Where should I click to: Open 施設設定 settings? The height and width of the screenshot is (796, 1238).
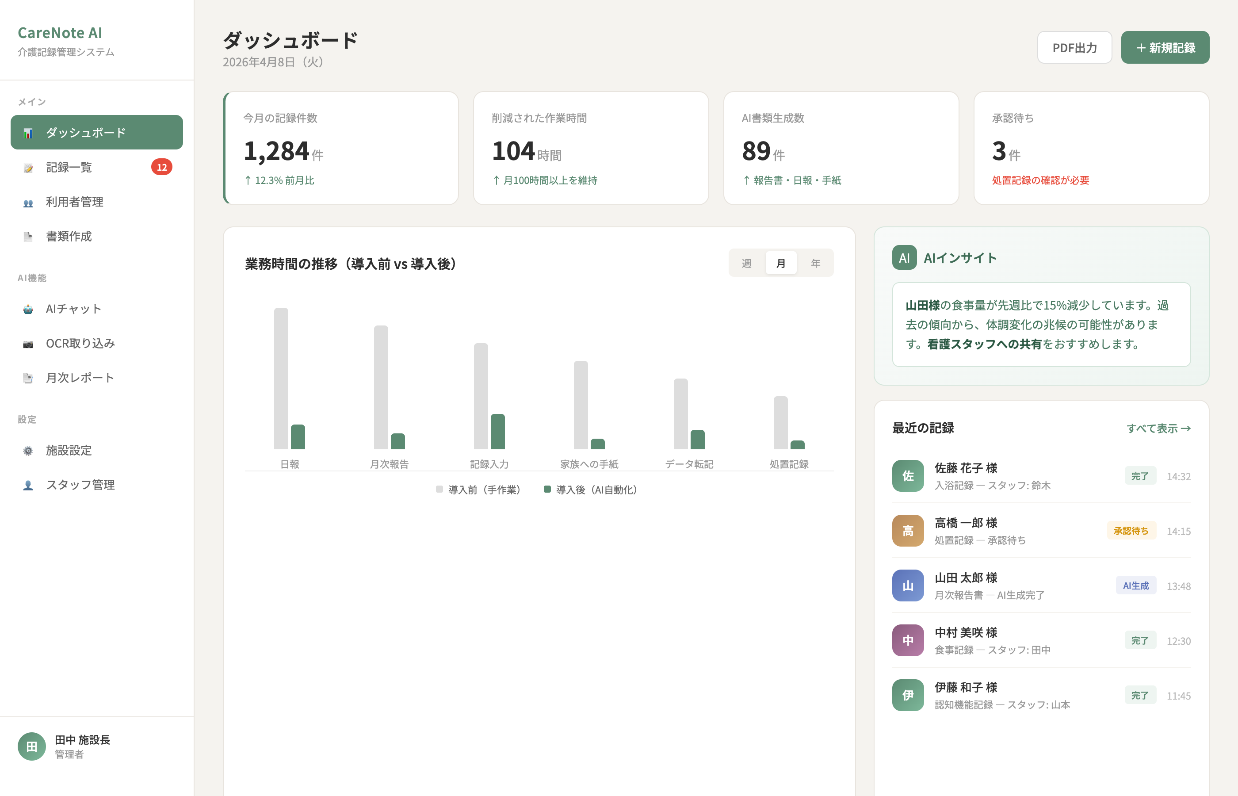[x=97, y=450]
